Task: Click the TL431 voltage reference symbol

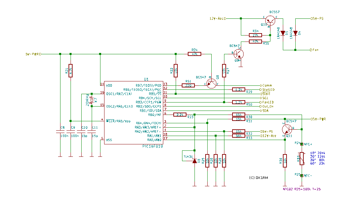Action: click(x=195, y=161)
